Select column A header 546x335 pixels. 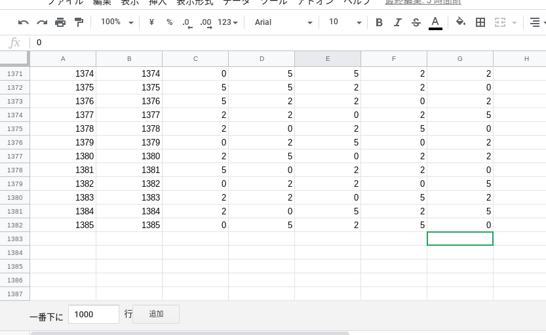click(x=63, y=59)
